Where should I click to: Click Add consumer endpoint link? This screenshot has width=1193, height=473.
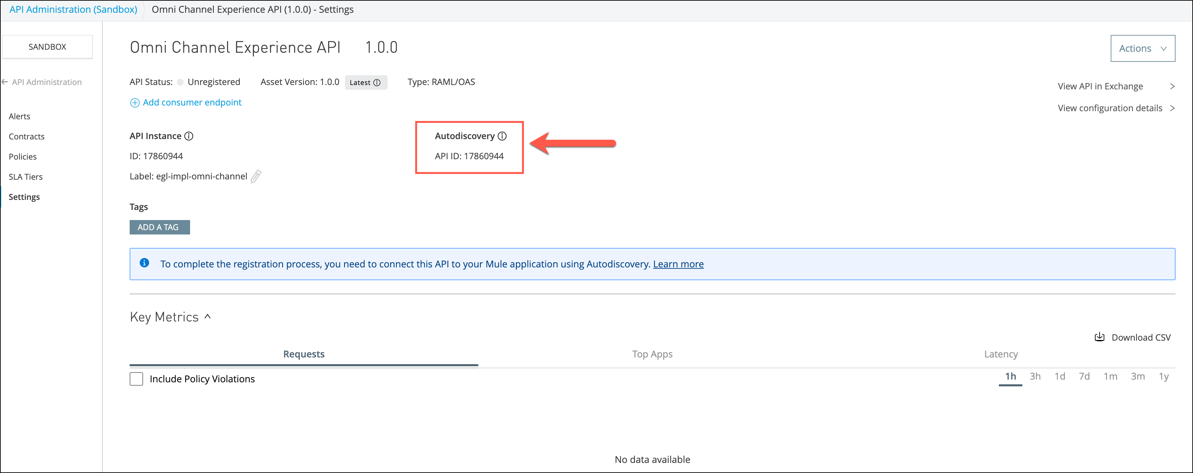[x=192, y=102]
